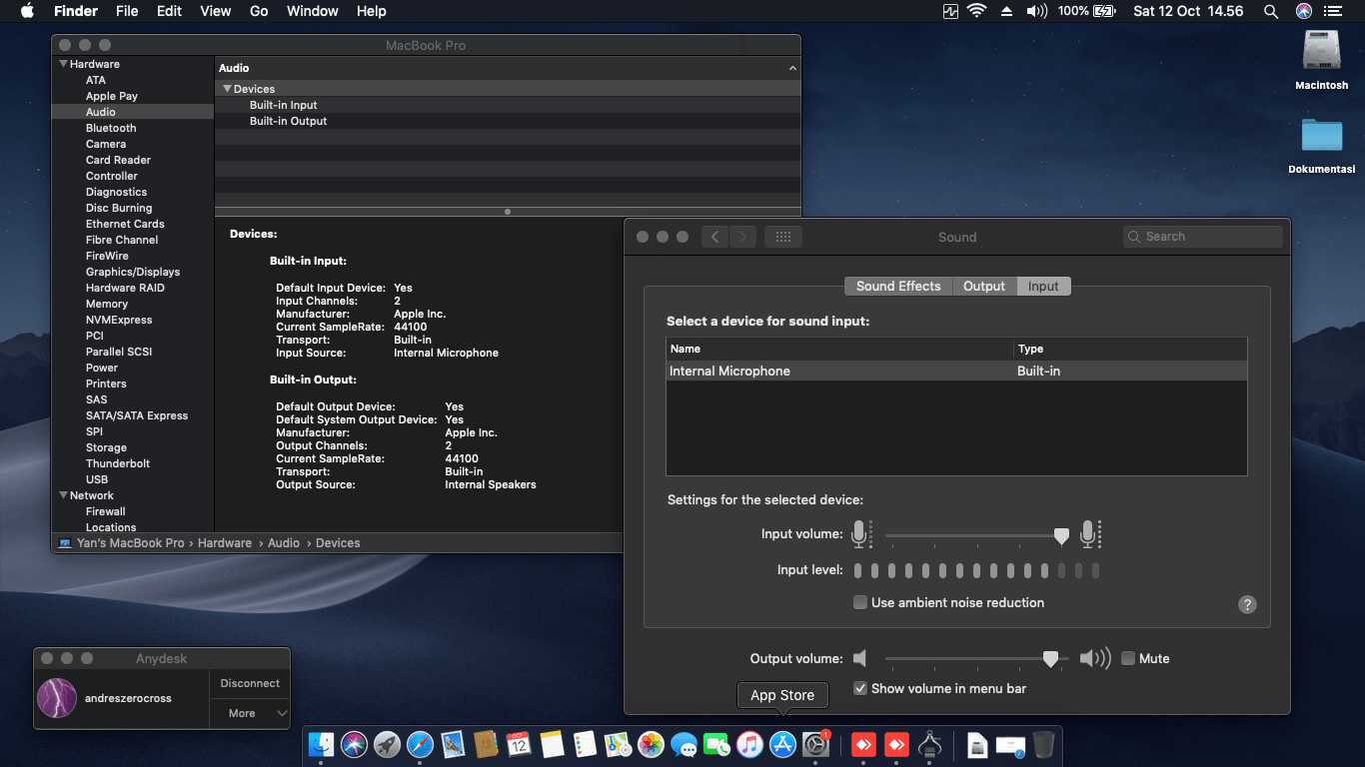Screen dimensions: 1365x767
Task: Collapse the Devices disclosure triangle
Action: 227,89
